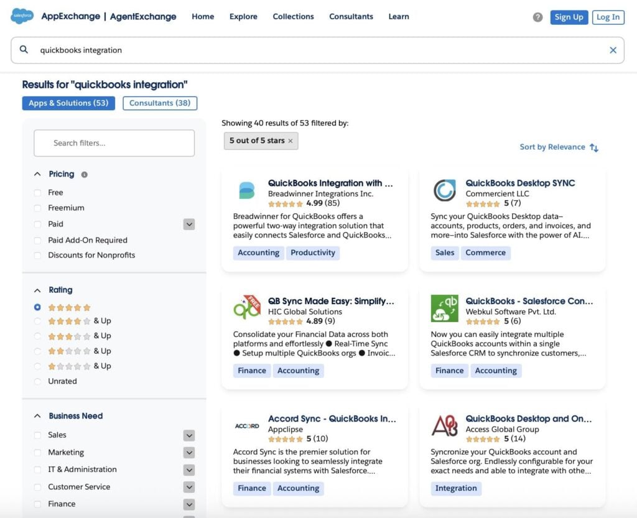Check the Marketing business need filter
Screen dimensions: 637x518
37,453
